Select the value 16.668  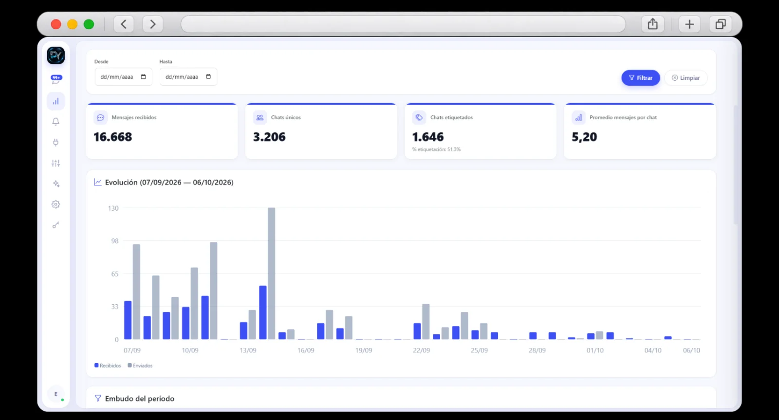[x=113, y=137]
